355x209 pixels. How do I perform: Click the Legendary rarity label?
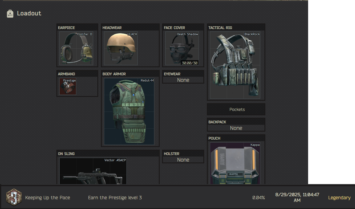point(339,198)
